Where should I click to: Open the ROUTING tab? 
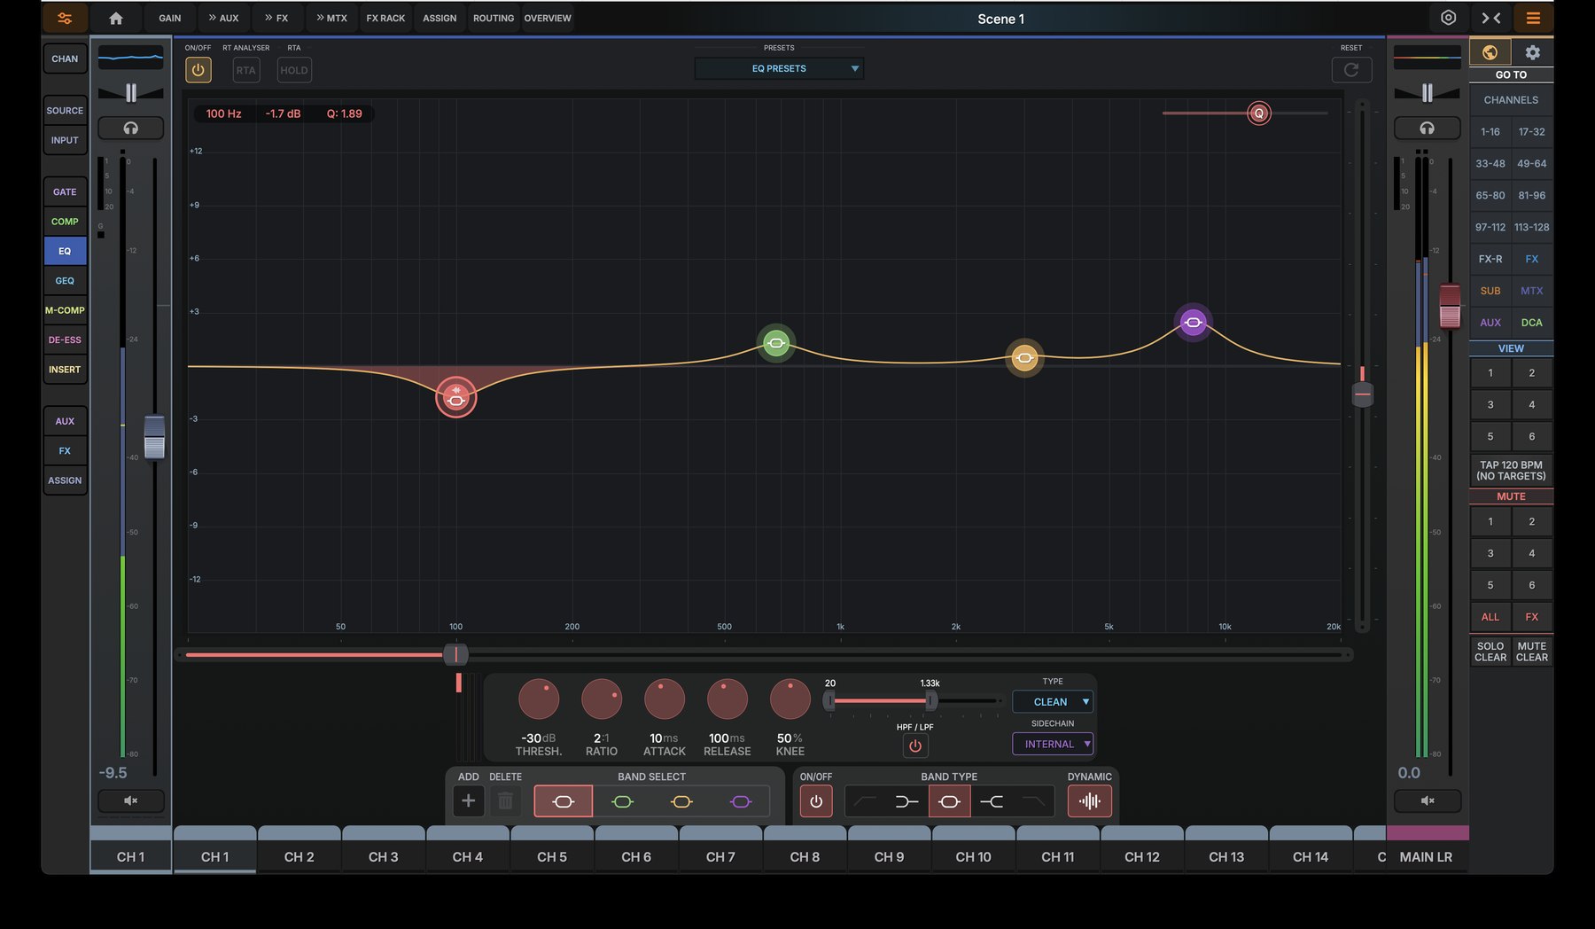494,18
